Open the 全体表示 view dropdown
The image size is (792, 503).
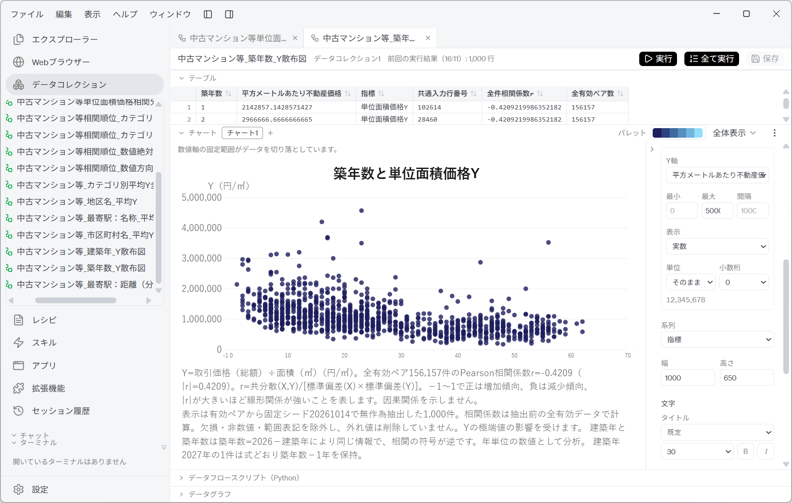(x=734, y=133)
